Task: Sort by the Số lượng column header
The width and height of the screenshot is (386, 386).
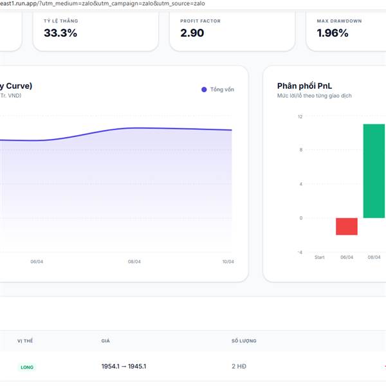Action: point(244,341)
